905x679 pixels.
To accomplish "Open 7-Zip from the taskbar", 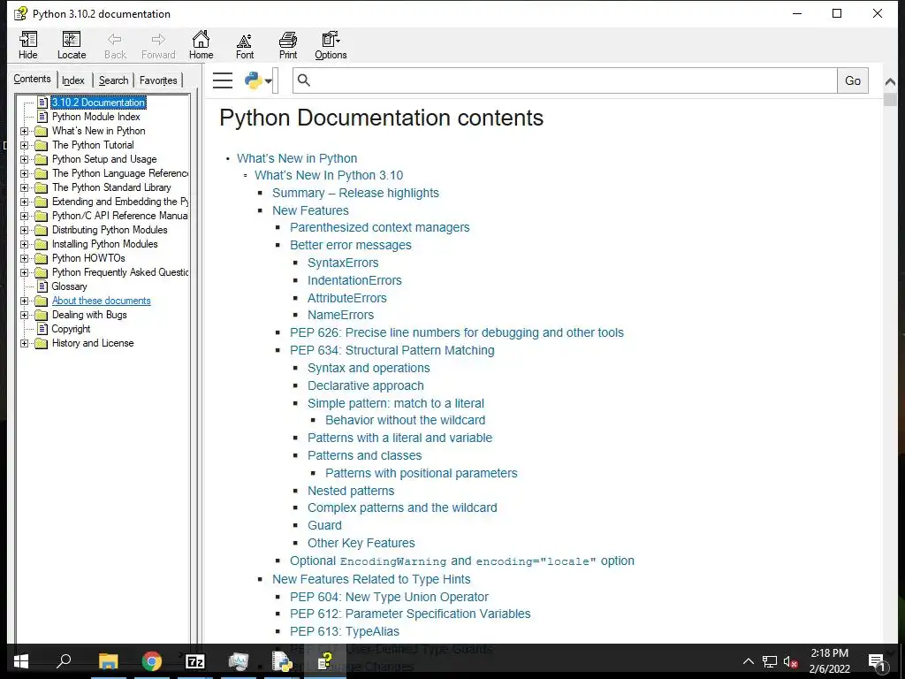I will (x=195, y=661).
